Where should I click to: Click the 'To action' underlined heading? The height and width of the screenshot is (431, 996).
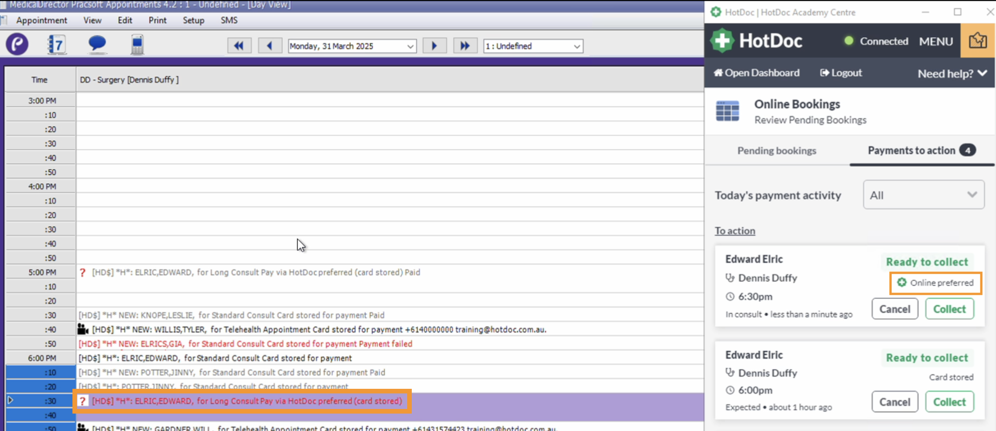pos(735,231)
